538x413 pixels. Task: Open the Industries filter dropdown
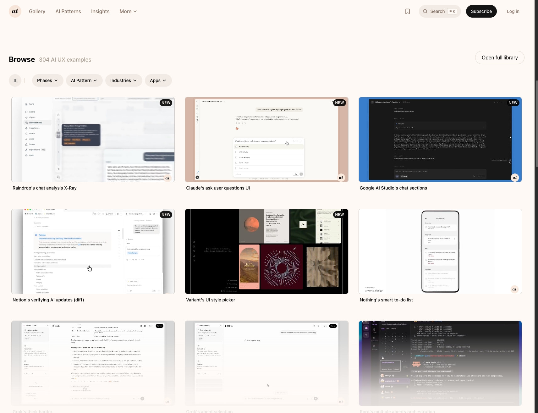click(124, 80)
